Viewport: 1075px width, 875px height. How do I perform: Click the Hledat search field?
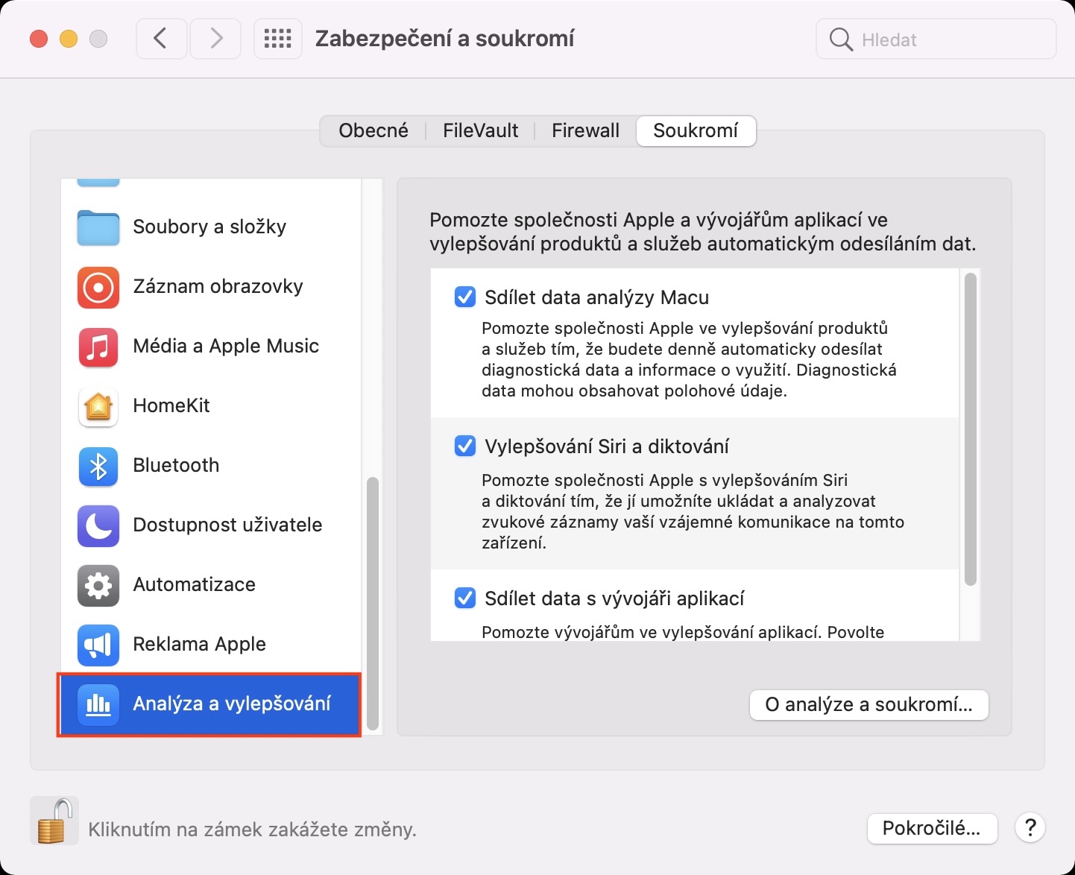pos(947,40)
